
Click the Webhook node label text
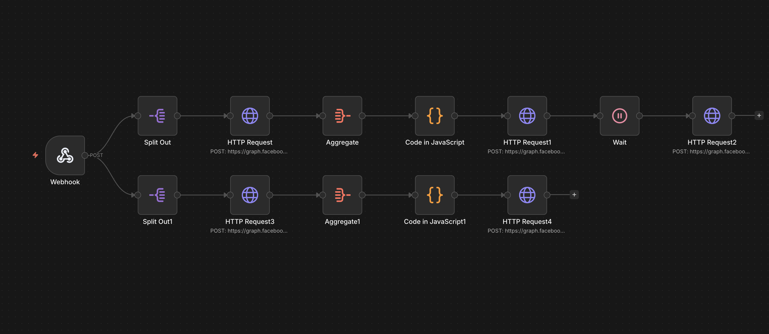click(65, 181)
